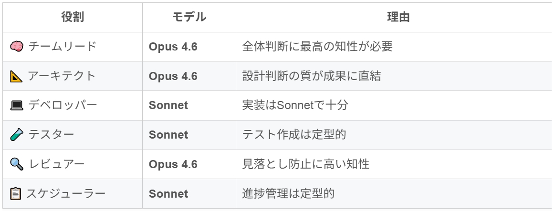Click the text 進捗管理は定型的
Image resolution: width=555 pixels, height=211 pixels.
(x=288, y=194)
